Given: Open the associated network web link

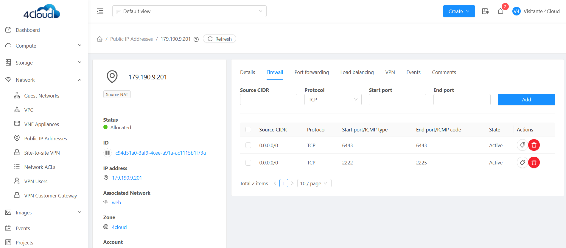Looking at the screenshot, I should tap(116, 202).
